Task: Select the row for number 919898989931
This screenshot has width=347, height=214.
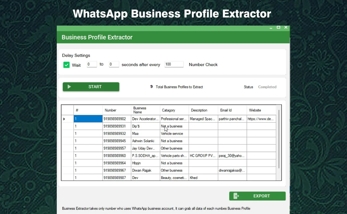Action: (x=117, y=126)
